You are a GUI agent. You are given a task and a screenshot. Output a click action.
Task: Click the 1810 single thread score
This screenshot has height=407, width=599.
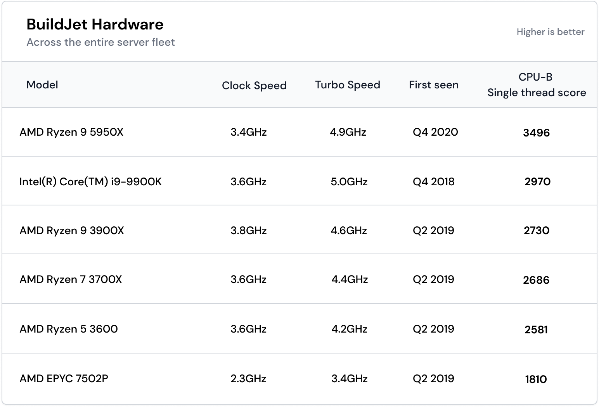click(x=536, y=379)
